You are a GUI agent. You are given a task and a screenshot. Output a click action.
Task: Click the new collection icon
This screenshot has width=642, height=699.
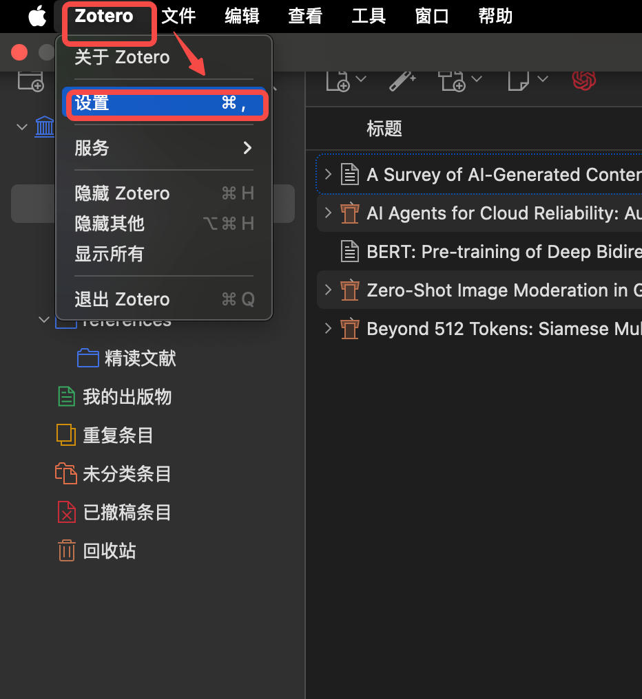click(x=31, y=81)
